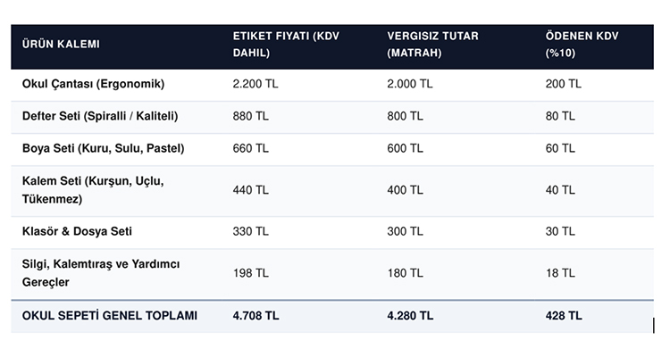The height and width of the screenshot is (349, 670).
Task: Click OKUL SEPETİ GENEL TOPLAMI label
Action: coord(110,316)
